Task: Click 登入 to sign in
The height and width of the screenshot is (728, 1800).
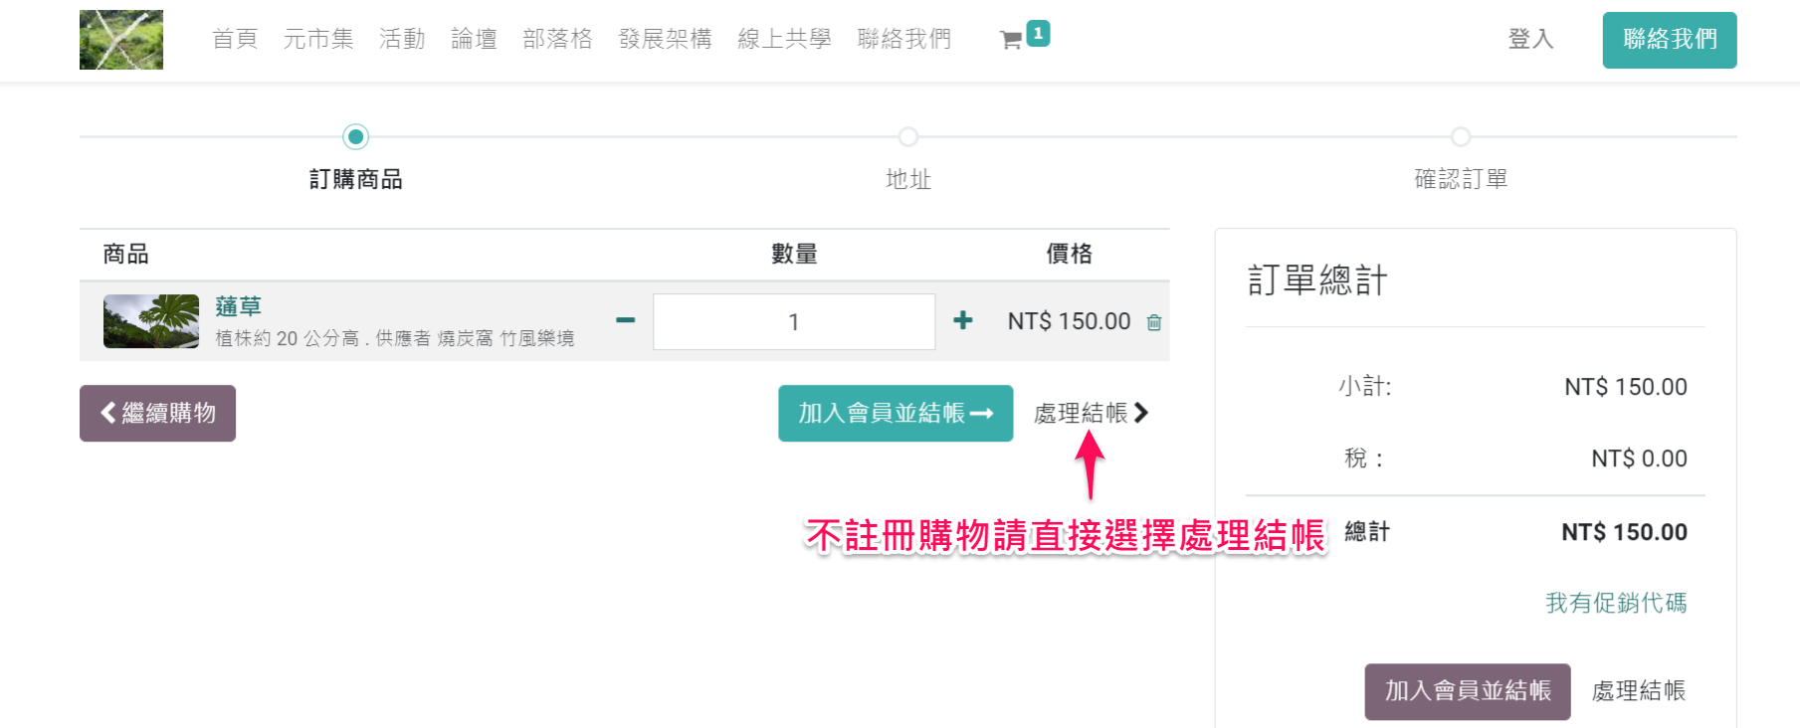Action: [x=1530, y=39]
